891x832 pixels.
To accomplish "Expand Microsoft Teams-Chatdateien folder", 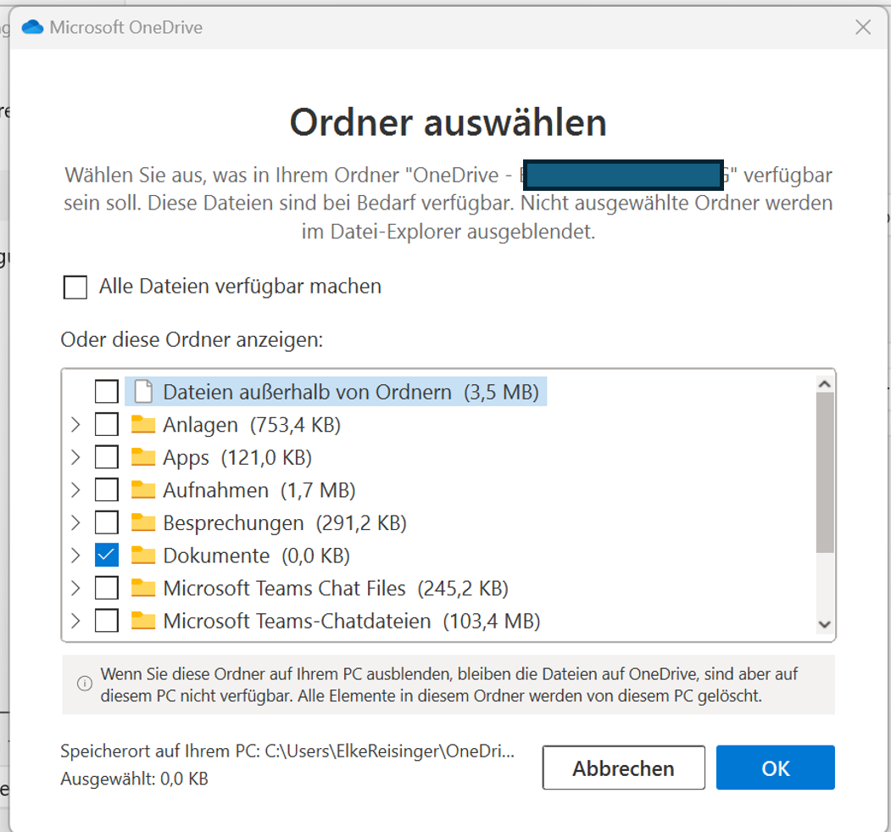I will click(75, 621).
